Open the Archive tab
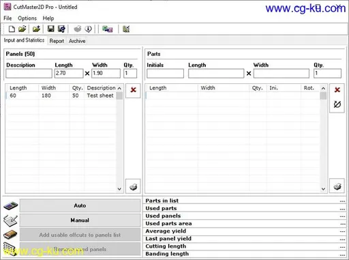Image resolution: width=349 pixels, height=260 pixels. tap(77, 41)
